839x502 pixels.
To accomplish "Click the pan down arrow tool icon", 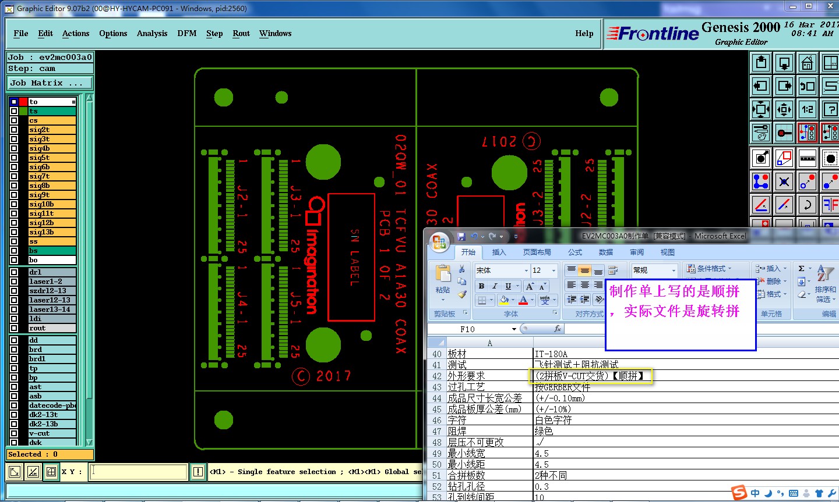I will tap(784, 63).
